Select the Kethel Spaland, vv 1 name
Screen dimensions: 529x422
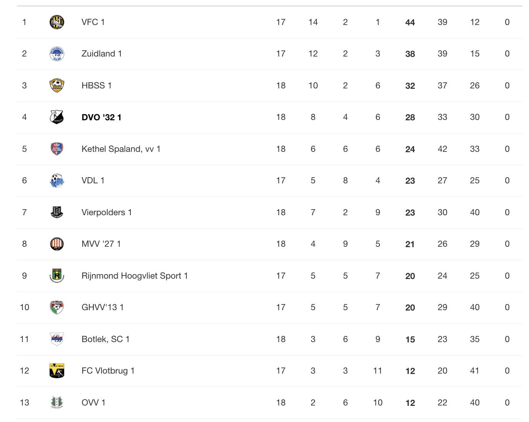pos(121,149)
